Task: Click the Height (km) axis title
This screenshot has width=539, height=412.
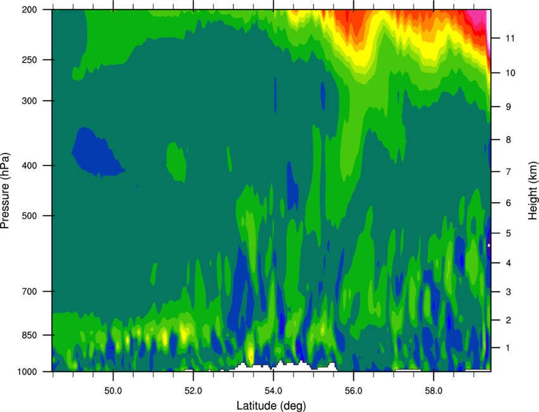Action: tap(533, 190)
